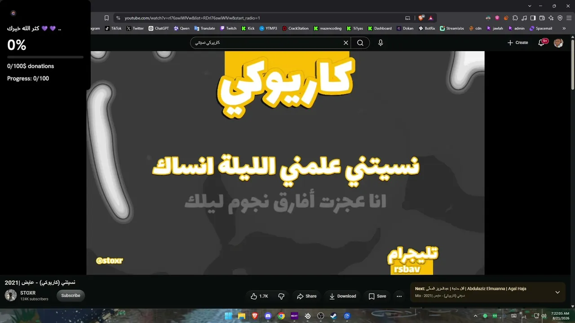
Task: Open the cdn bookmark
Action: coord(475,28)
